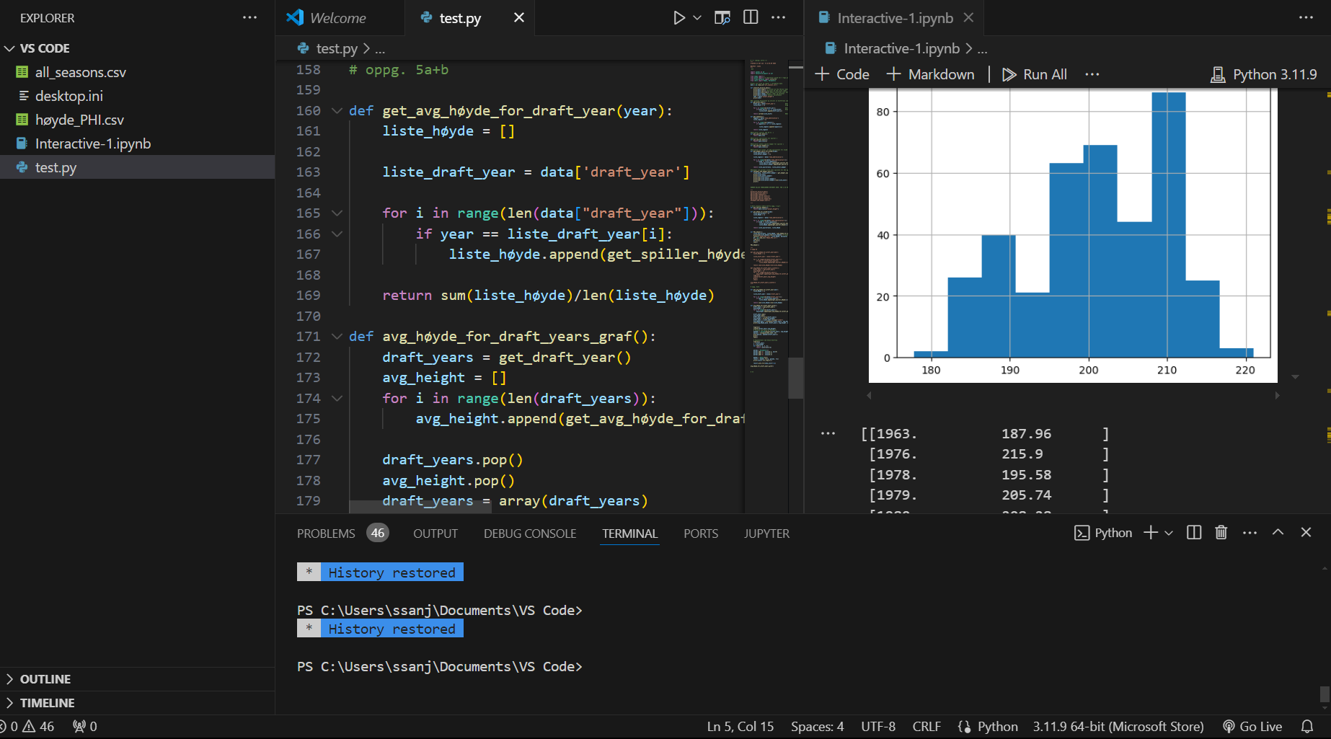Select the TERMINAL panel tab
Screen dimensions: 1331x739
(630, 534)
